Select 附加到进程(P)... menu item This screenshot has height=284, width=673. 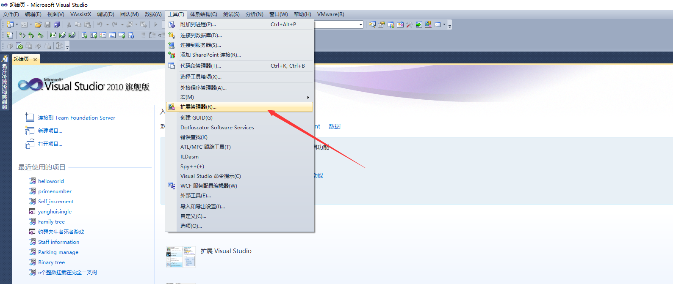[x=240, y=25]
